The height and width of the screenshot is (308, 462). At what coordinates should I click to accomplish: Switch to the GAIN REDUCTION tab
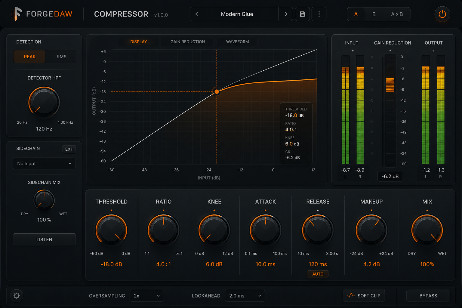pos(188,42)
